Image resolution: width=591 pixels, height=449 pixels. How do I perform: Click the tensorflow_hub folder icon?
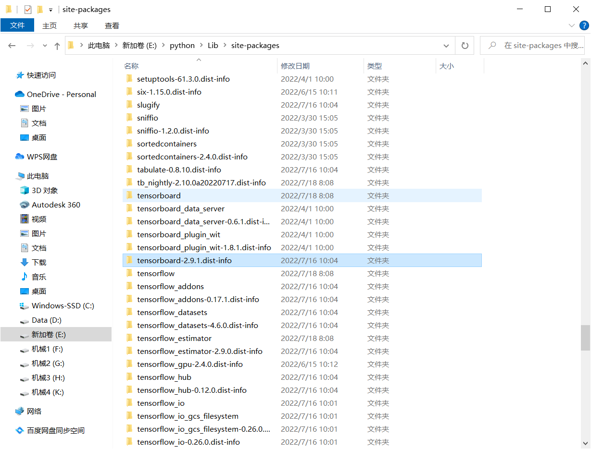(129, 377)
